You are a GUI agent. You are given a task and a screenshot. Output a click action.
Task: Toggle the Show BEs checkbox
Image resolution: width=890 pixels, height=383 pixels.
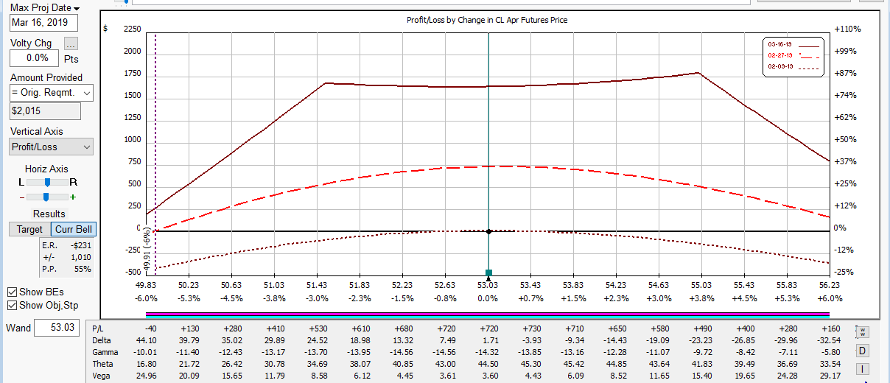[12, 292]
